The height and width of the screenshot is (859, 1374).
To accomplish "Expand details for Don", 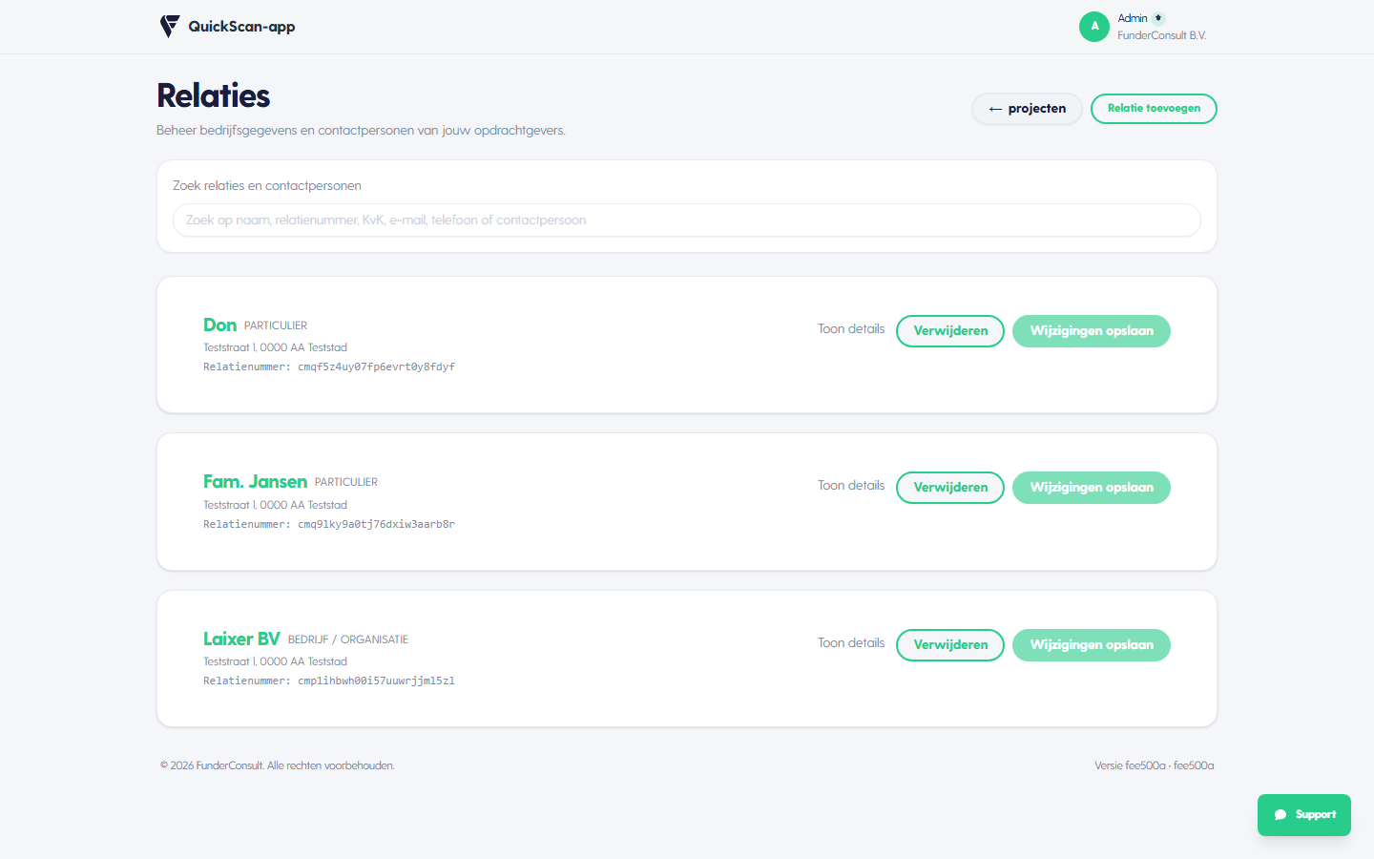I will 851,329.
